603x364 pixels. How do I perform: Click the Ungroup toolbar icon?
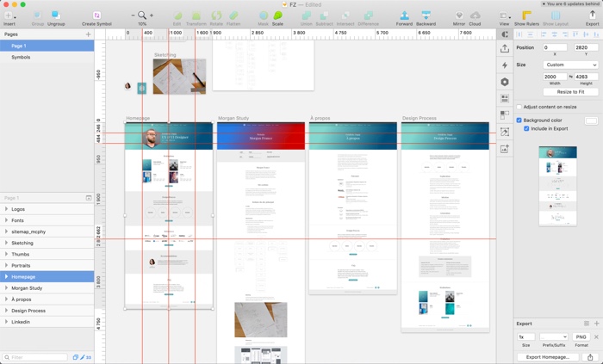pyautogui.click(x=56, y=15)
